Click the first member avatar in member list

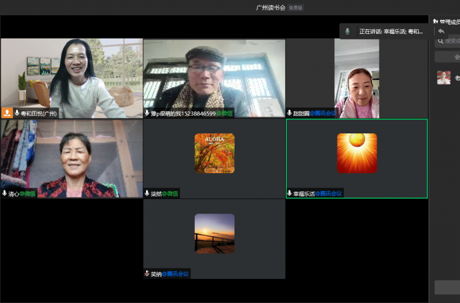coord(443,78)
